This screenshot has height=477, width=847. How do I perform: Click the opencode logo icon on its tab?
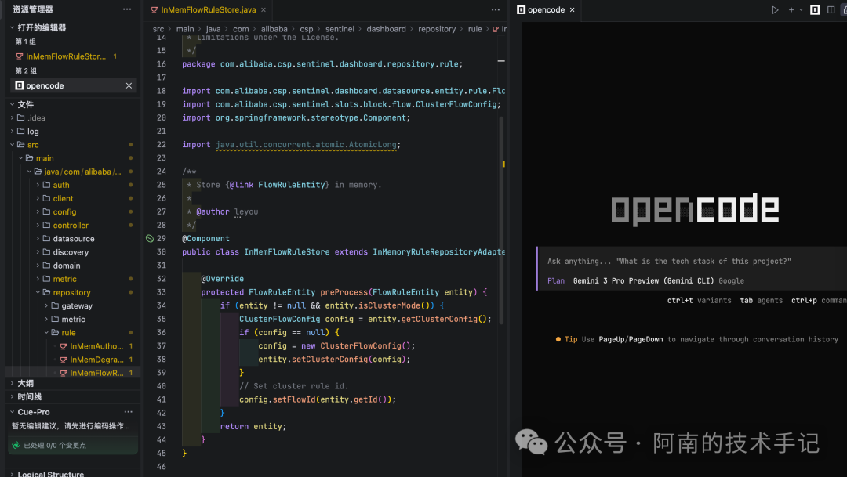point(521,10)
